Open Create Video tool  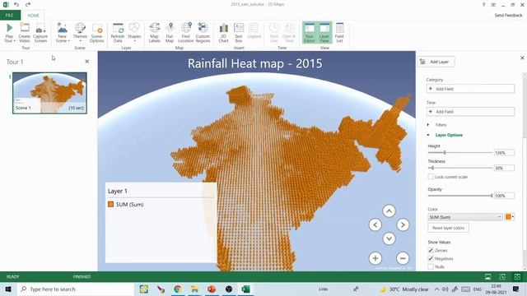click(x=24, y=33)
